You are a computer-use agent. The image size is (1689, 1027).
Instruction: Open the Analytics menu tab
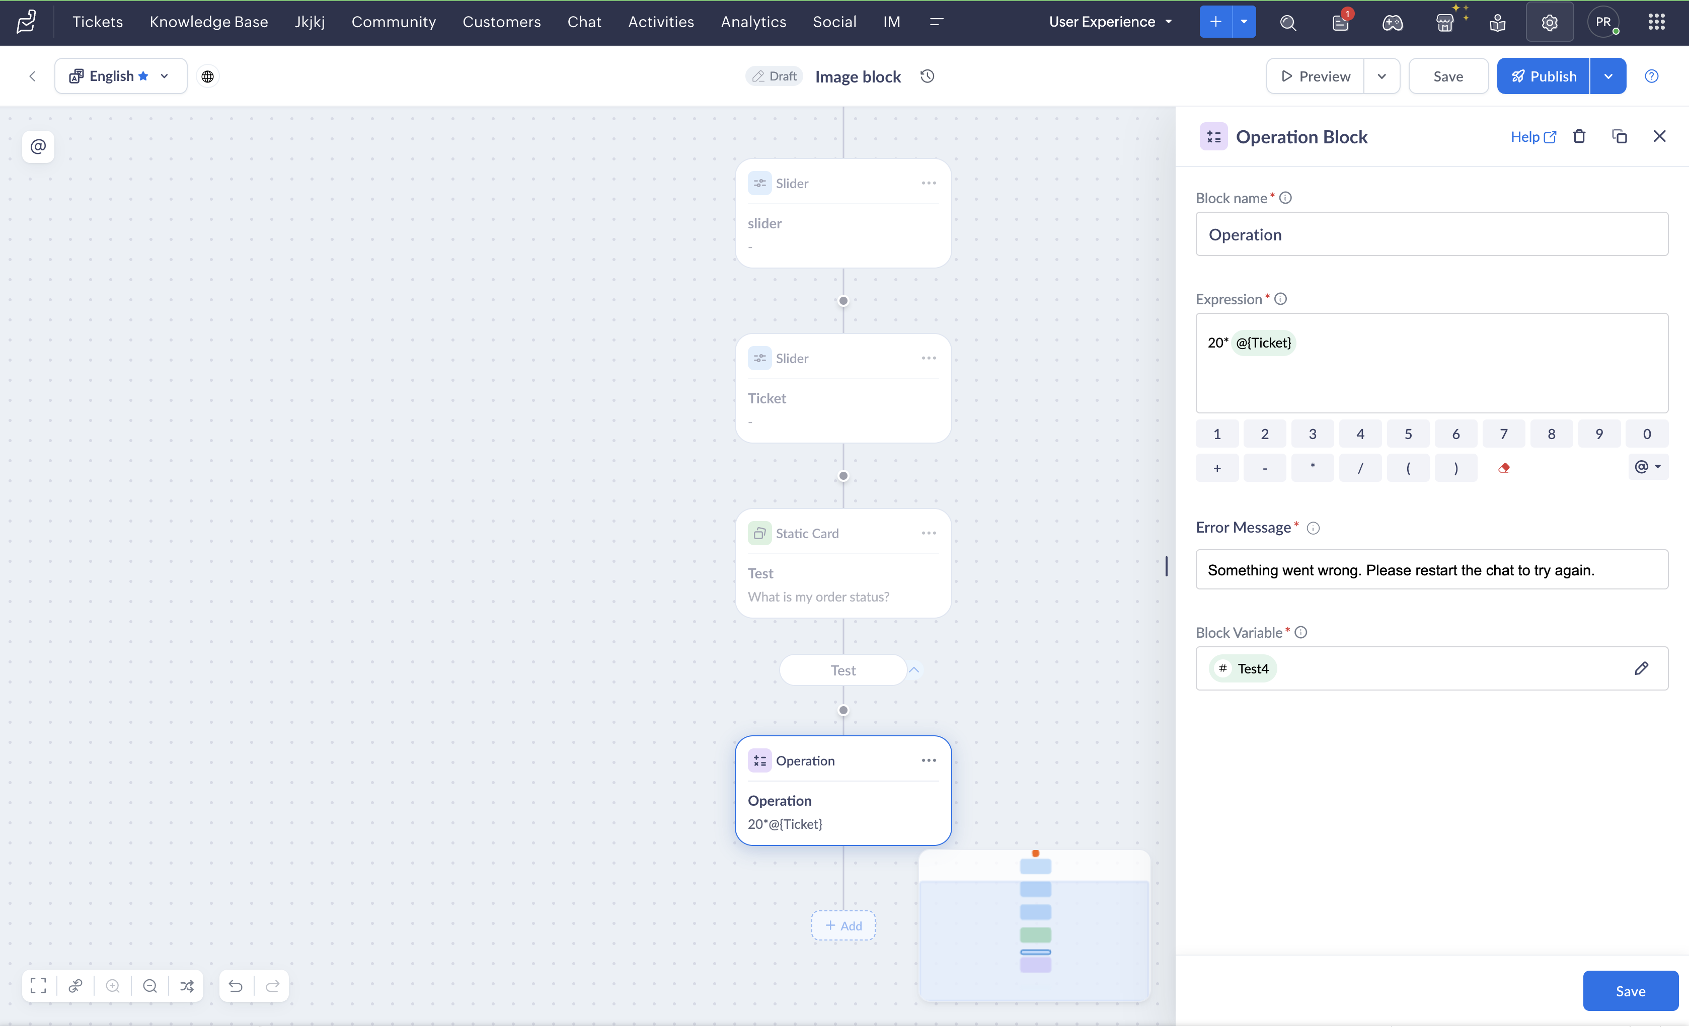[x=753, y=22]
